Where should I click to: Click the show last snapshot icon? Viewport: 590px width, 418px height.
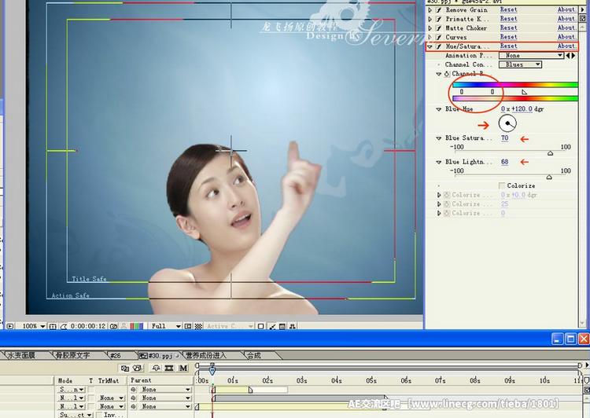pos(124,326)
